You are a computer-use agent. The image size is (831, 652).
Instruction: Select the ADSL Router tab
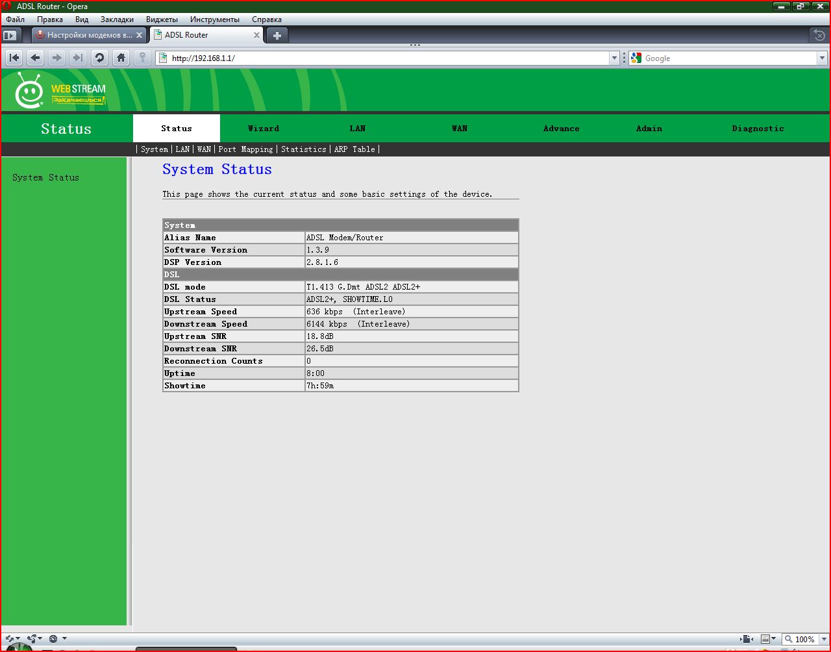(207, 35)
